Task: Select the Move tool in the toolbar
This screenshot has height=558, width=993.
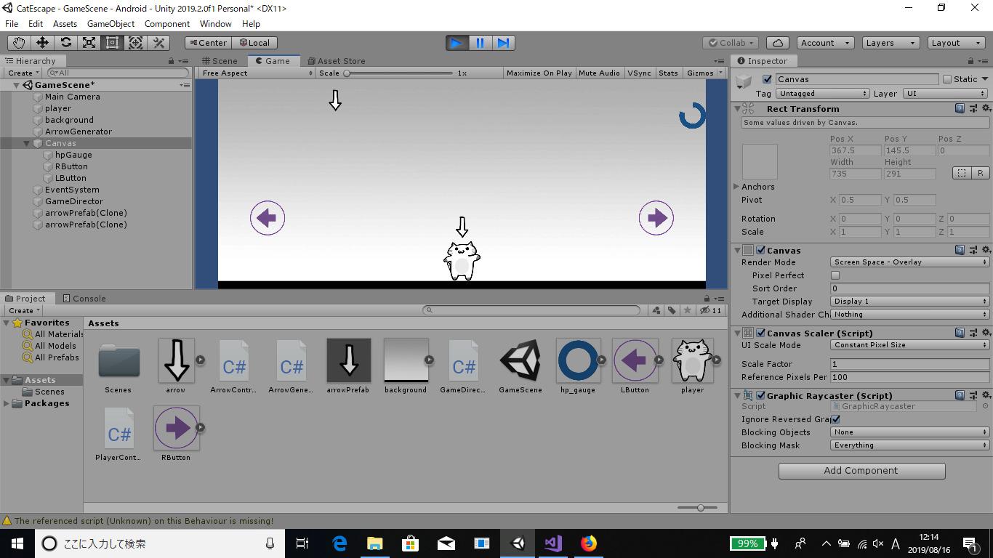Action: pos(42,43)
